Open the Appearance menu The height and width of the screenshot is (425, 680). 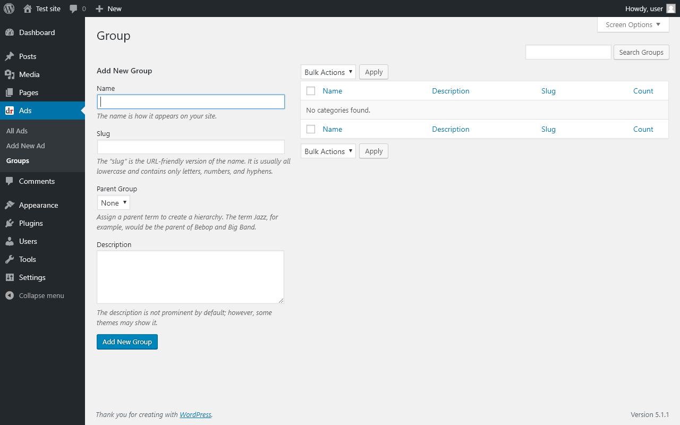pyautogui.click(x=42, y=205)
